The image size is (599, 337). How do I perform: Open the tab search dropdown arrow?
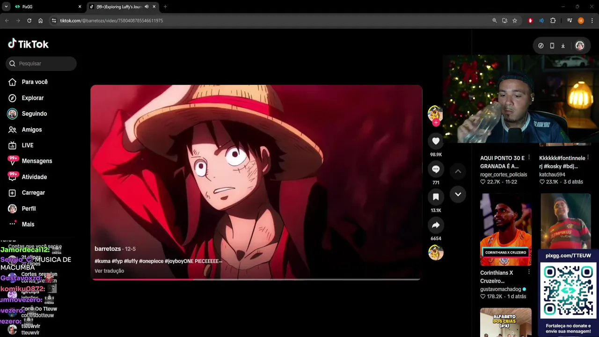tap(6, 7)
